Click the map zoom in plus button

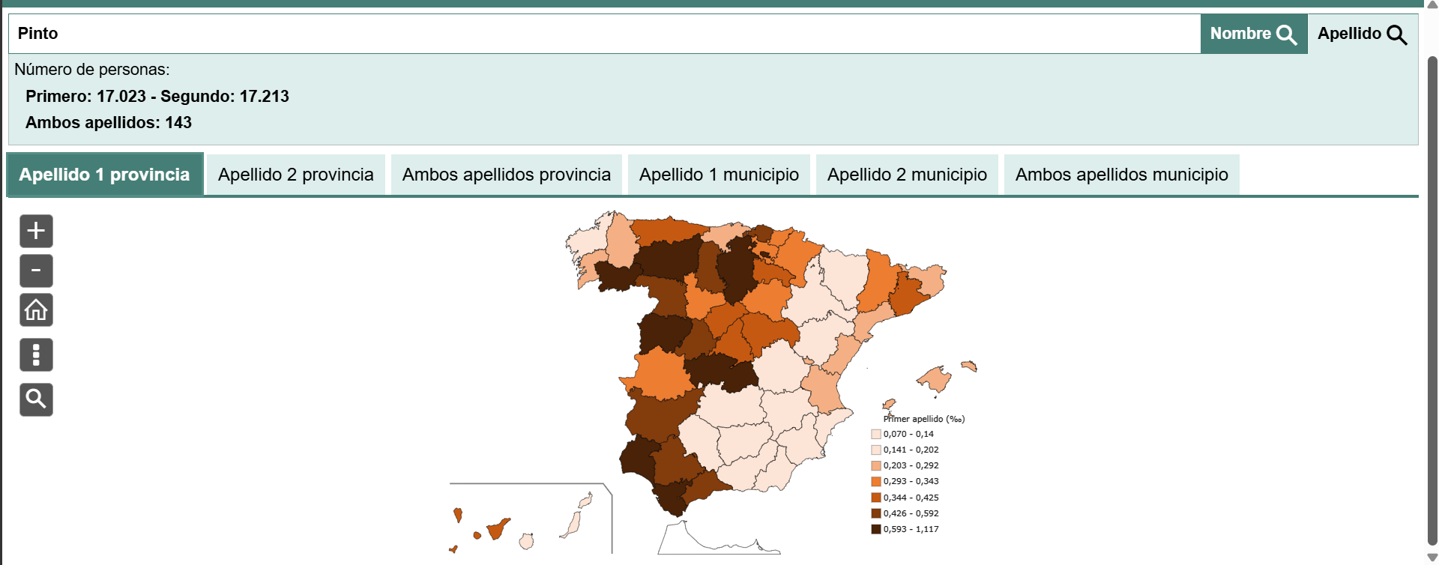point(36,231)
